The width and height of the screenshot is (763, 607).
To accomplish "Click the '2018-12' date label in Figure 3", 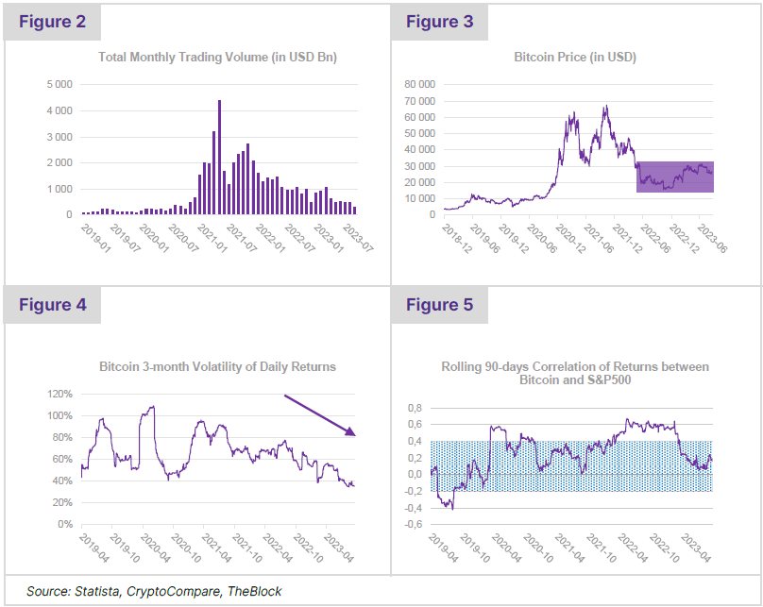I will pyautogui.click(x=457, y=239).
